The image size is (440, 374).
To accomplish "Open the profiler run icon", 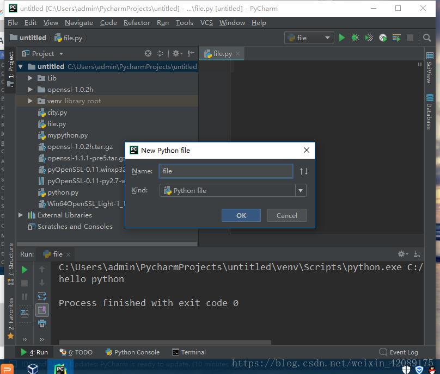I will [383, 38].
